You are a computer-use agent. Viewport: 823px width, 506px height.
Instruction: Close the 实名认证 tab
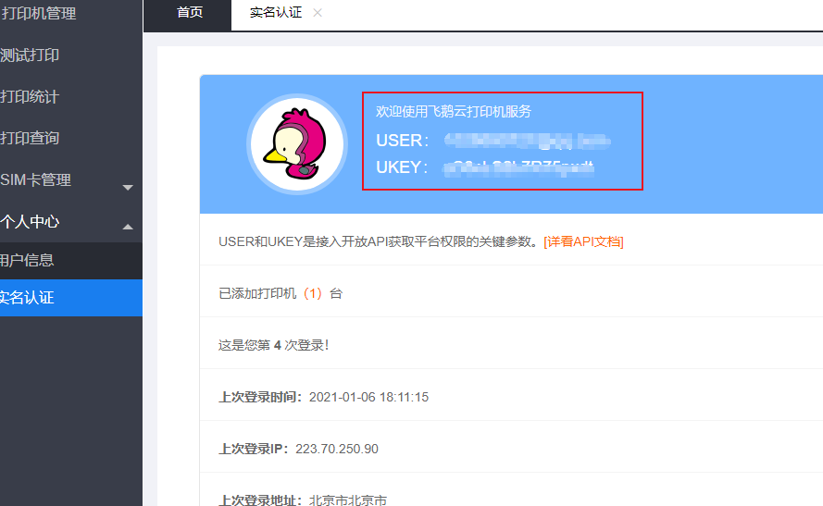[318, 13]
